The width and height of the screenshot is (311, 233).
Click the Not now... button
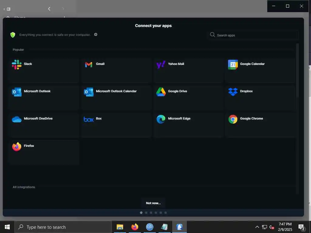[x=153, y=203]
